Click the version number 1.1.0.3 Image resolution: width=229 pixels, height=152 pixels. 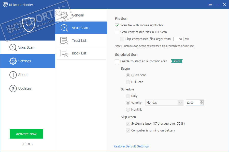pyautogui.click(x=27, y=144)
